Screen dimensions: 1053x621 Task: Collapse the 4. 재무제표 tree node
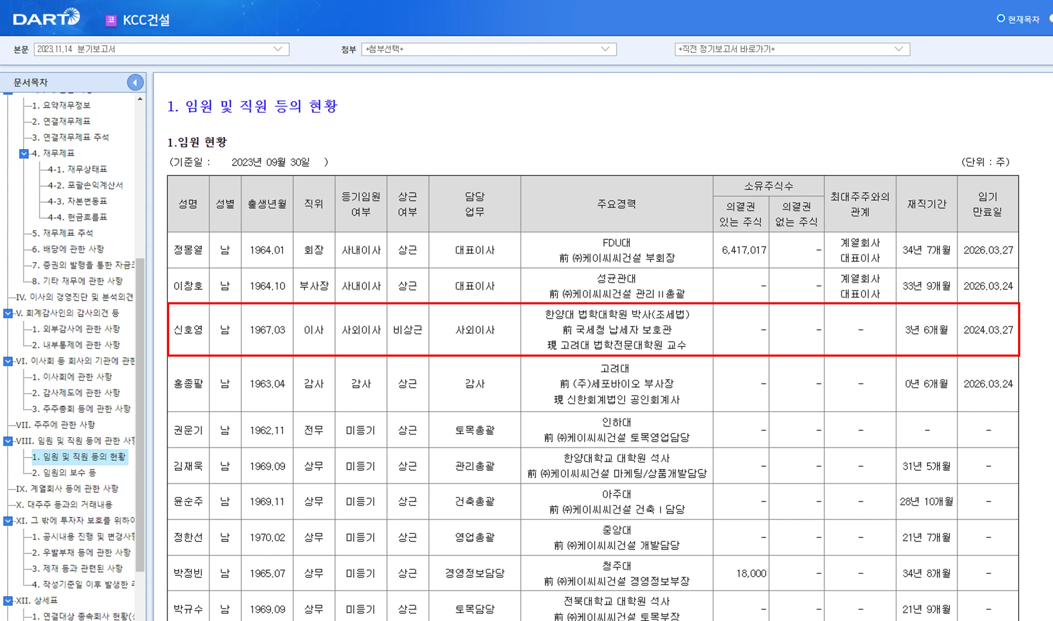coord(24,153)
